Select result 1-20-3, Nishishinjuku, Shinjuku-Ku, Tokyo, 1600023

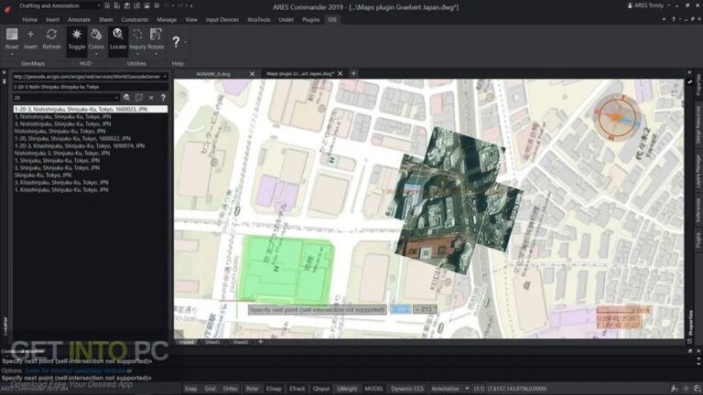91,109
